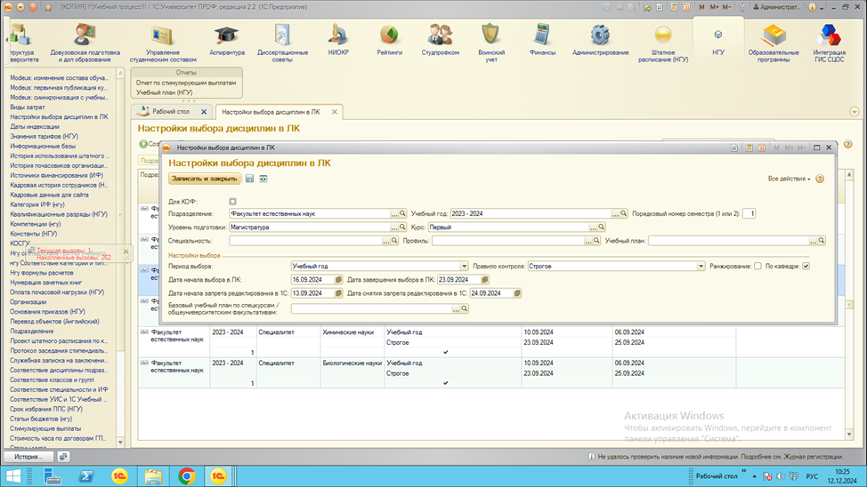
Task: Open help question mark in the dialog
Action: click(x=820, y=179)
